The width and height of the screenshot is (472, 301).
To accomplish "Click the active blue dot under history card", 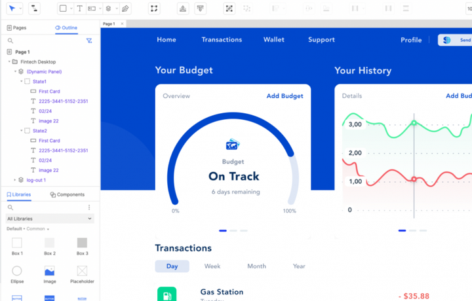I will tap(402, 230).
